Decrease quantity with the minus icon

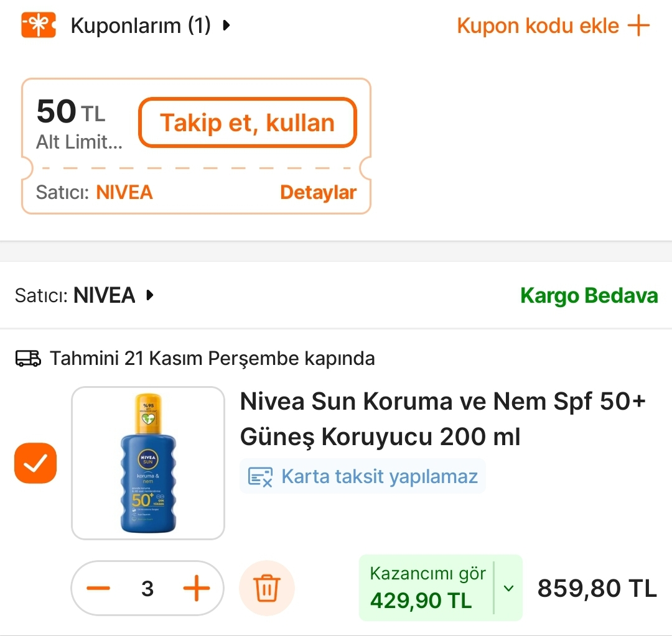98,588
